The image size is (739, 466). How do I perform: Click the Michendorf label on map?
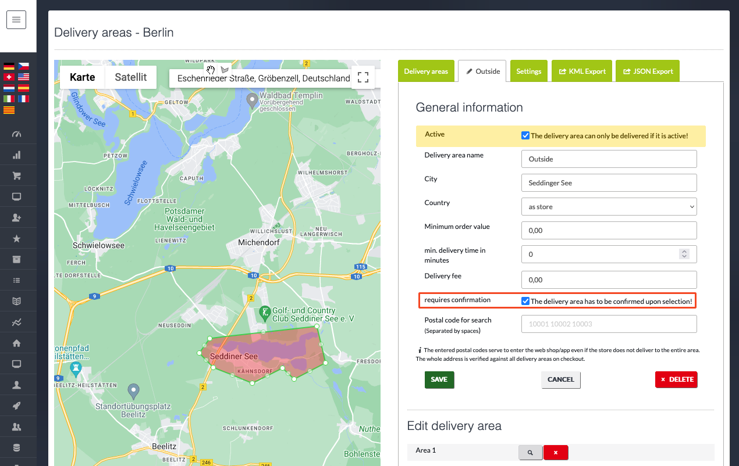coord(259,242)
